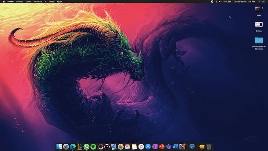Screen dimensions: 268x151
Task: Open the Arquivo menu
Action: pyautogui.click(x=20, y=2)
